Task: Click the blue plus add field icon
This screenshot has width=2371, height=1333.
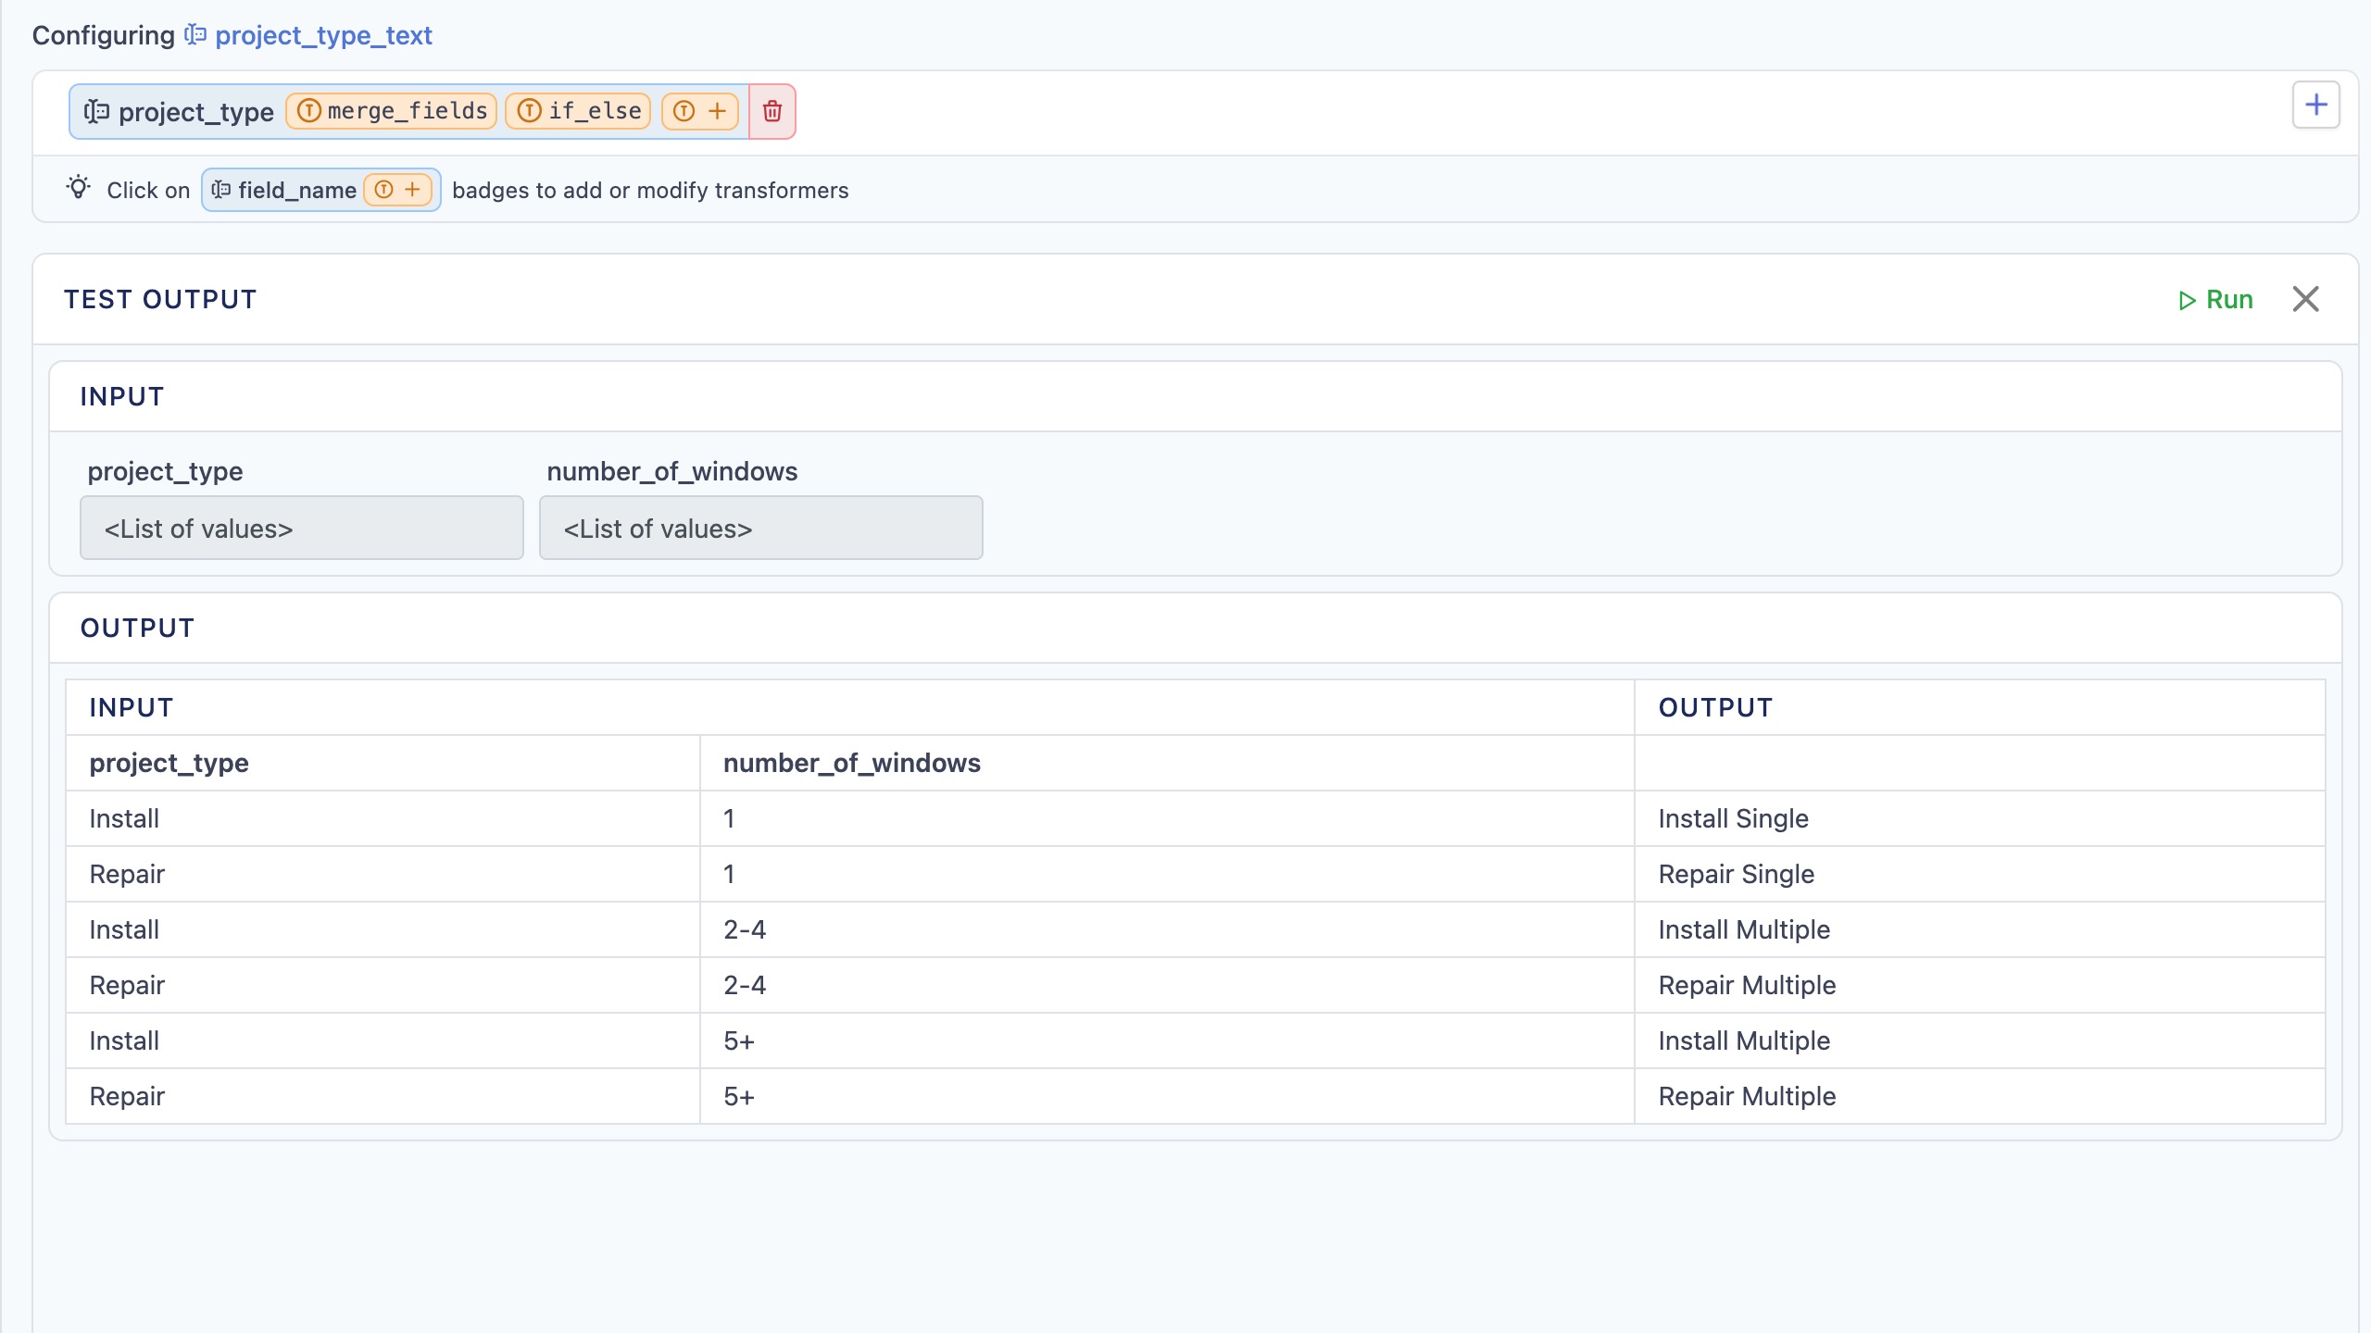Action: click(x=2315, y=105)
